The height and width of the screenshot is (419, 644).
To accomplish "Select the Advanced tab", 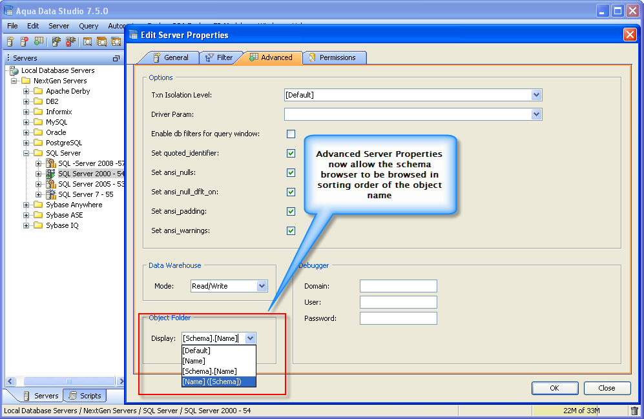I will tap(271, 57).
